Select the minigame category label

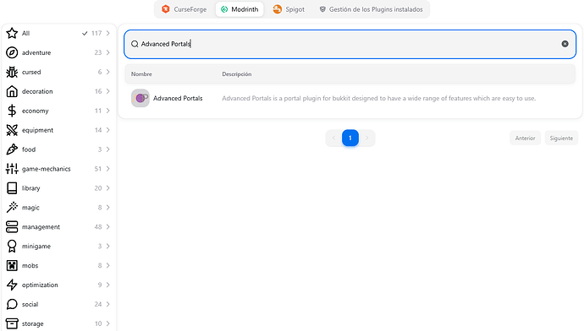36,246
